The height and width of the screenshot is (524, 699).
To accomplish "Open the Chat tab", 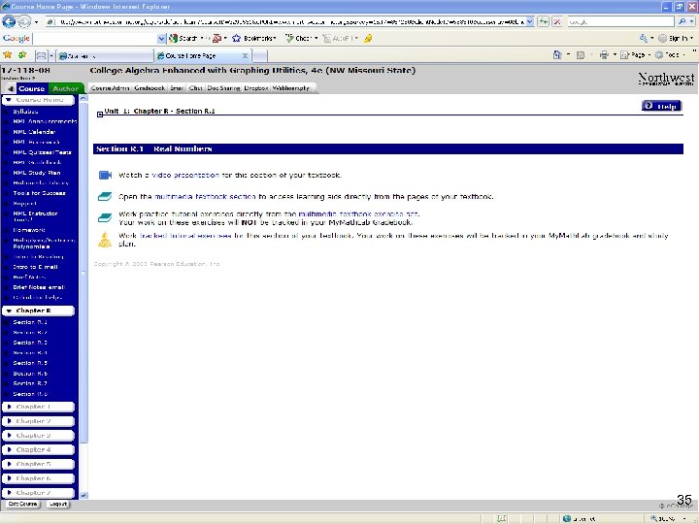I will point(196,88).
